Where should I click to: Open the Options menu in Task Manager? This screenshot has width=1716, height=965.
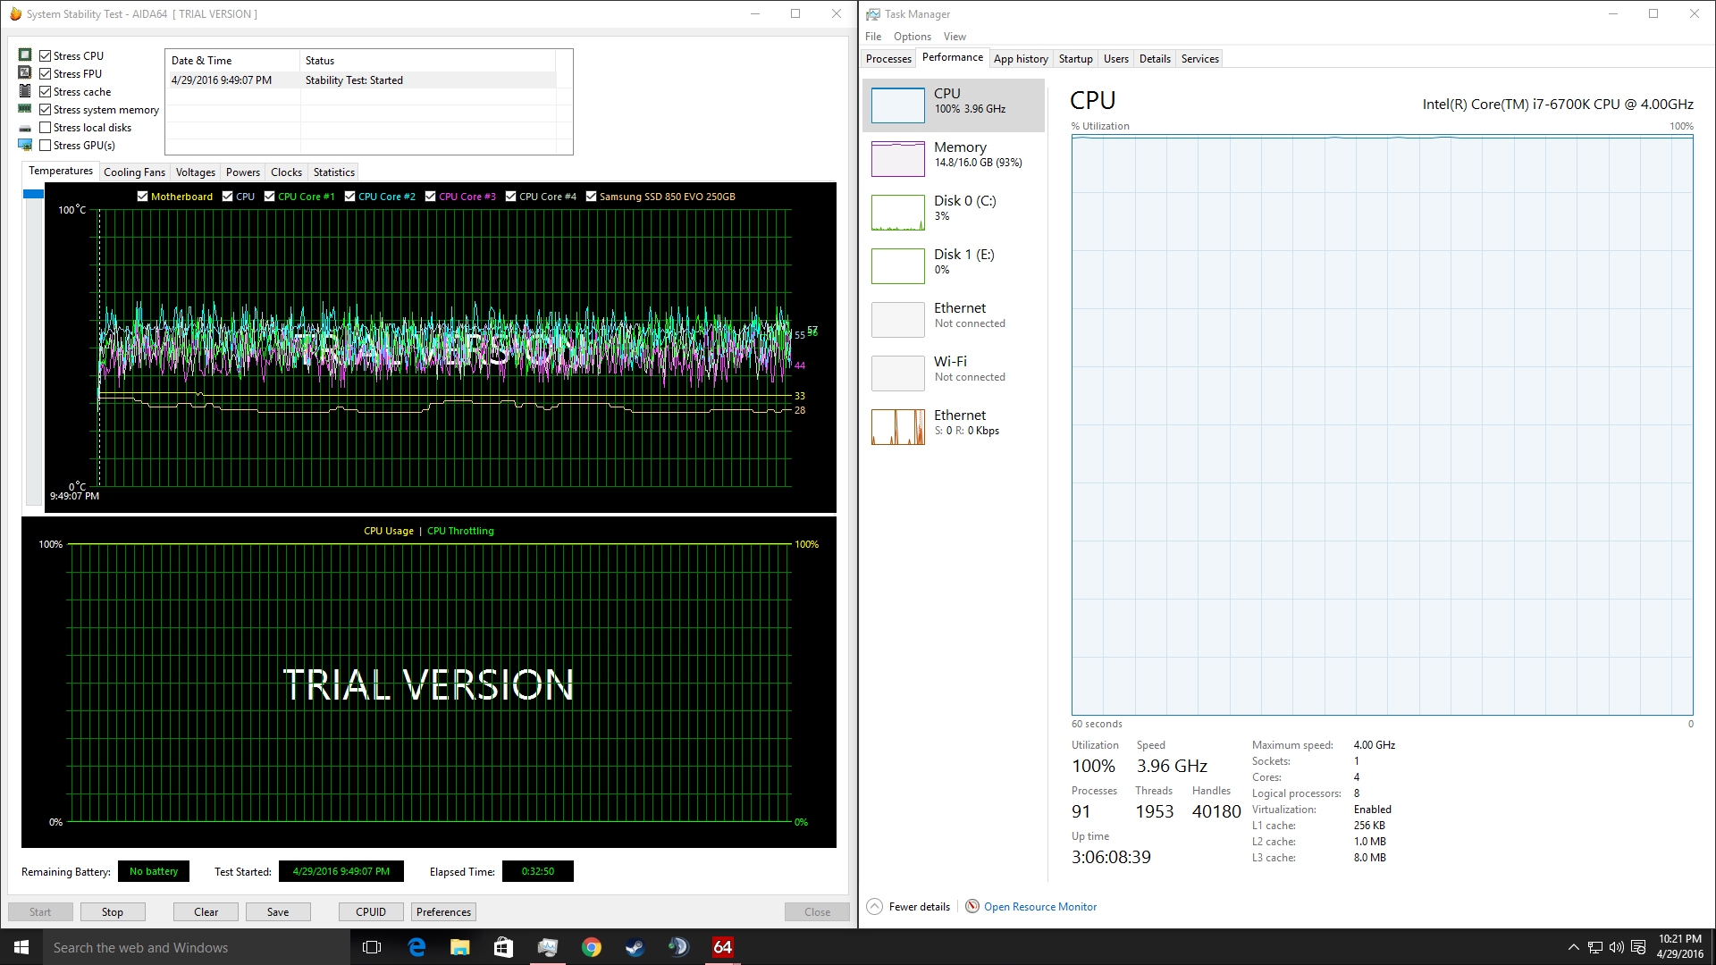tap(912, 37)
